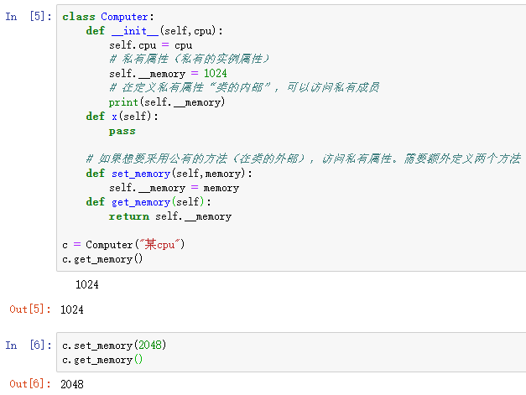Viewport: 526px width, 395px height.
Task: Click the 2048 value beside Out[6]
Action: click(72, 384)
